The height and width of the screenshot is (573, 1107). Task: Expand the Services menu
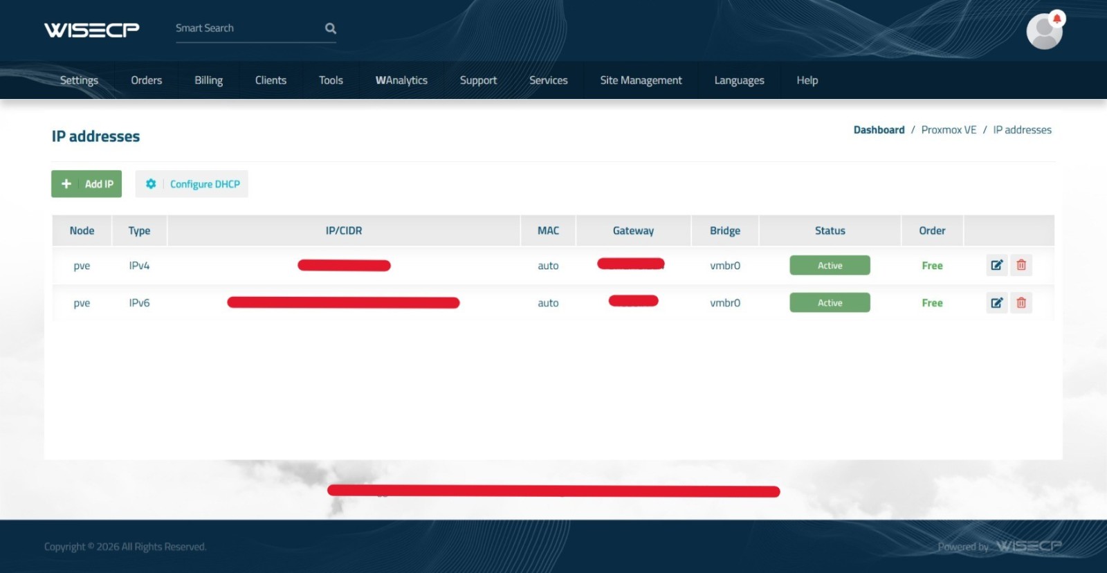click(548, 80)
